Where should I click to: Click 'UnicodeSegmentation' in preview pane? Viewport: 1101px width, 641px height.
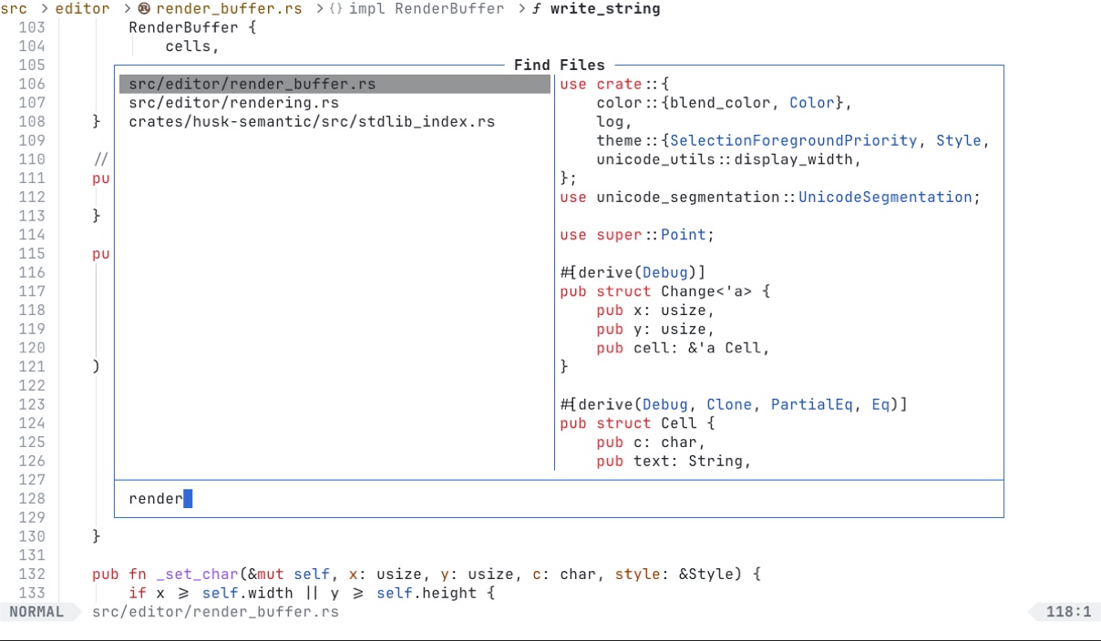point(885,198)
